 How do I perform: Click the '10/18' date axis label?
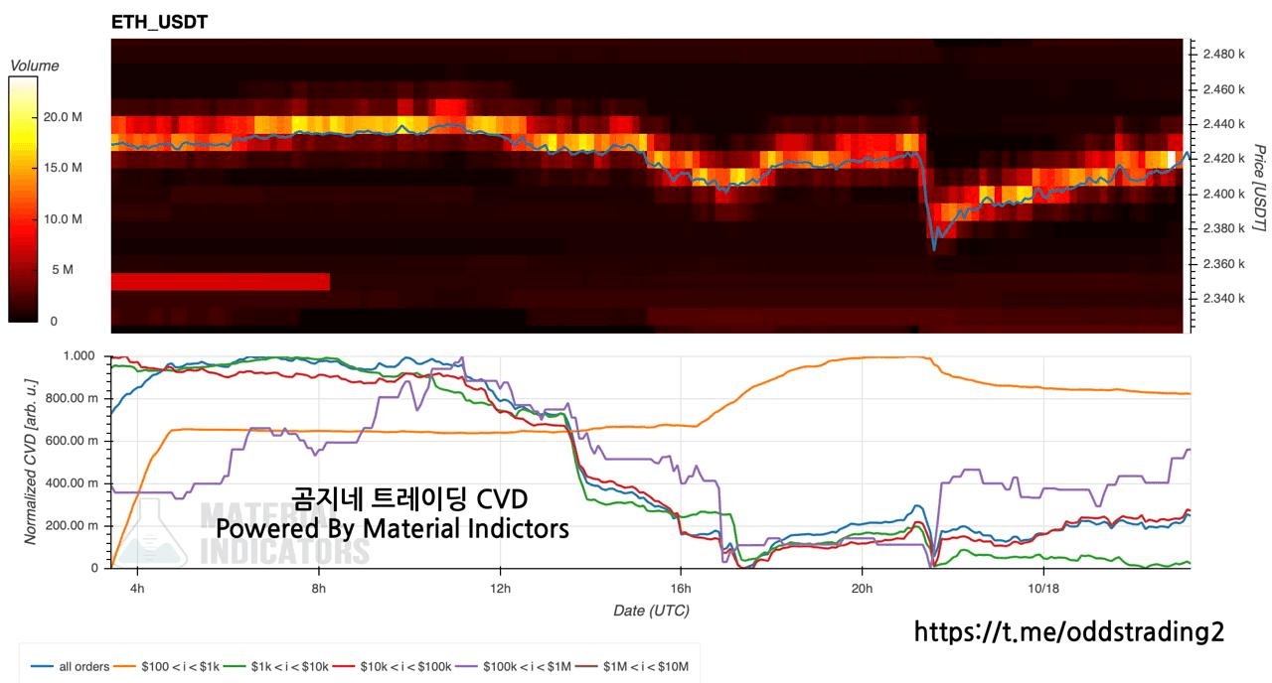pos(1043,589)
